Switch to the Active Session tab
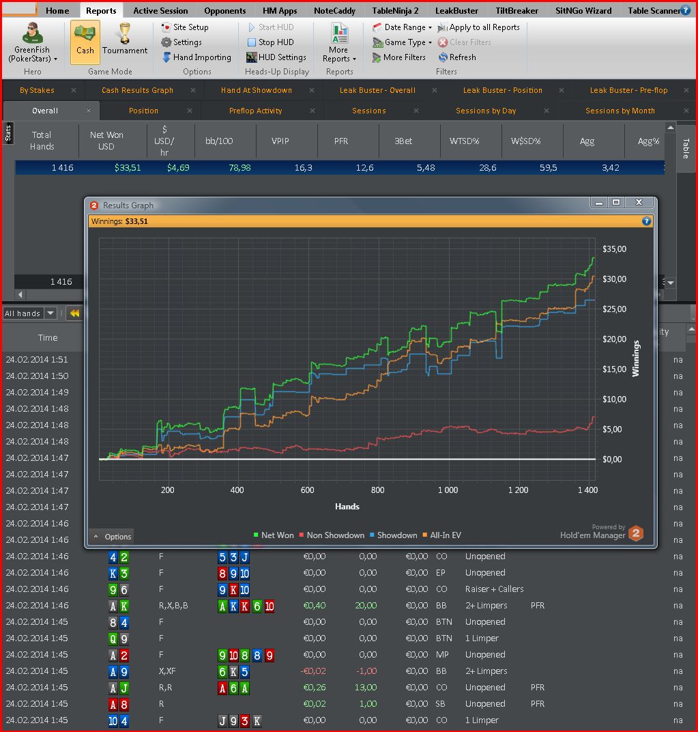Viewport: 698px width, 732px height. (160, 10)
